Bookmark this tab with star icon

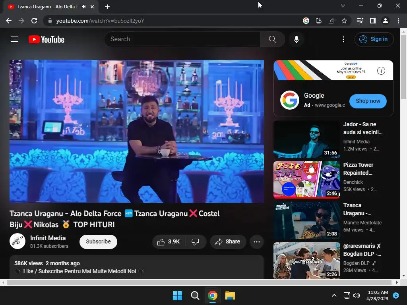click(344, 21)
